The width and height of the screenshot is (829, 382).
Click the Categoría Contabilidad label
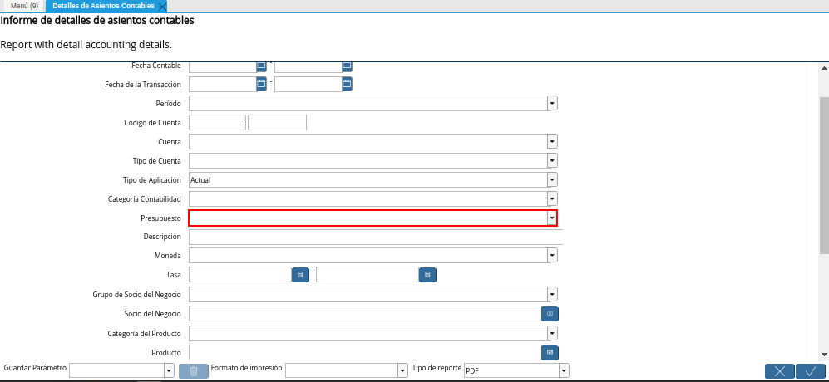[x=145, y=199]
